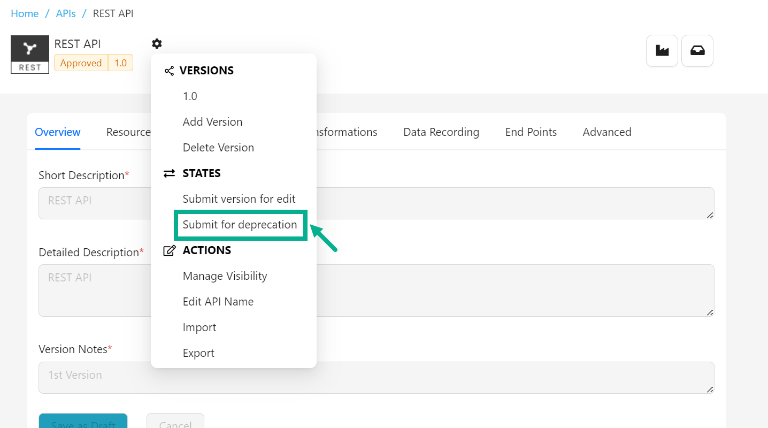768x428 pixels.
Task: Click the factory chart icon button
Action: point(662,51)
